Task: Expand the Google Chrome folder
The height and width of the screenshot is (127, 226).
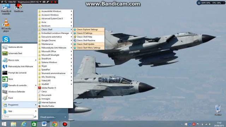Action: (x=55, y=41)
